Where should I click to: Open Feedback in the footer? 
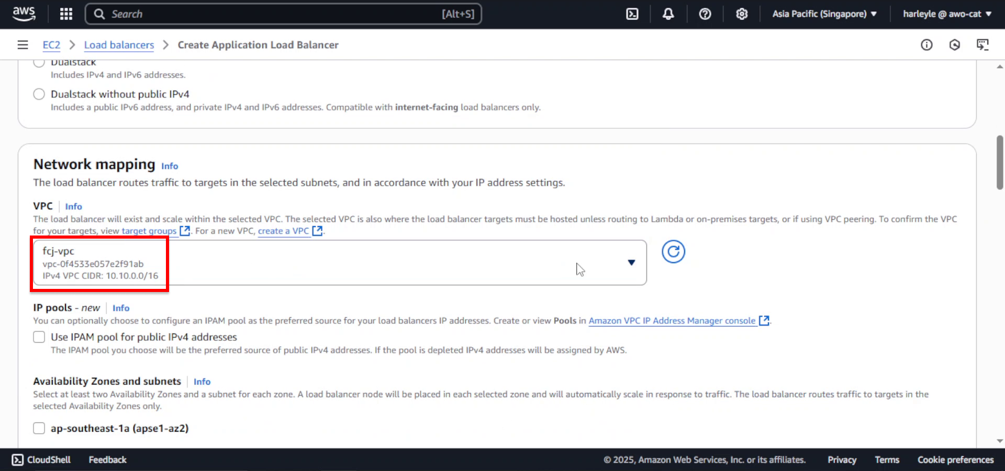point(107,459)
